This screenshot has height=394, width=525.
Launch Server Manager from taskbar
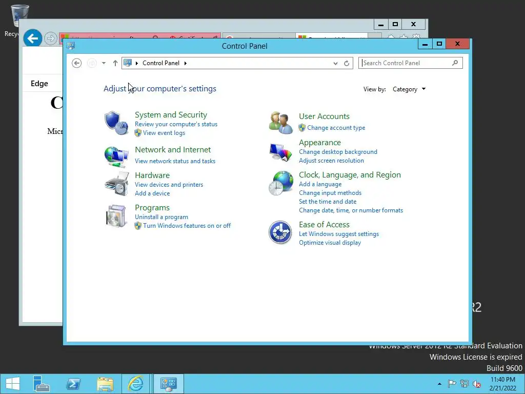point(42,384)
